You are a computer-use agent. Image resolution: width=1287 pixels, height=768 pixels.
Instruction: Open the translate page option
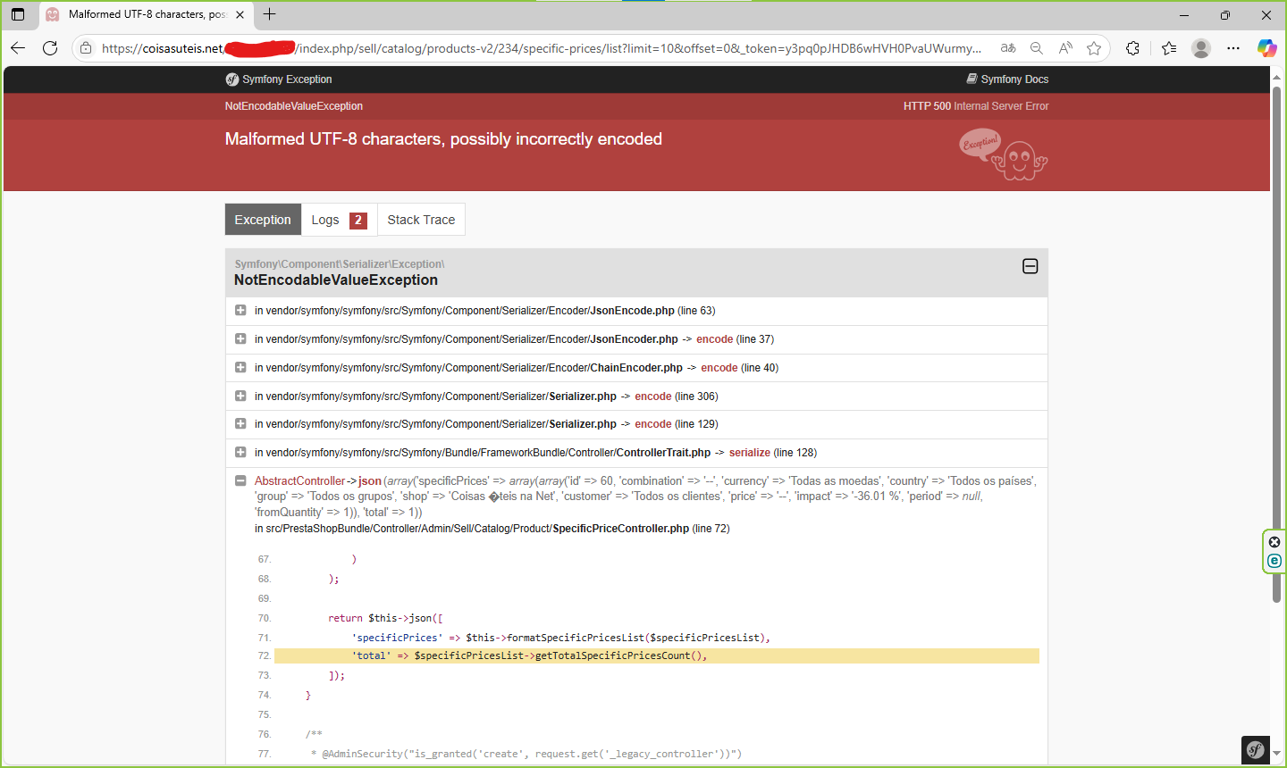(x=1008, y=48)
